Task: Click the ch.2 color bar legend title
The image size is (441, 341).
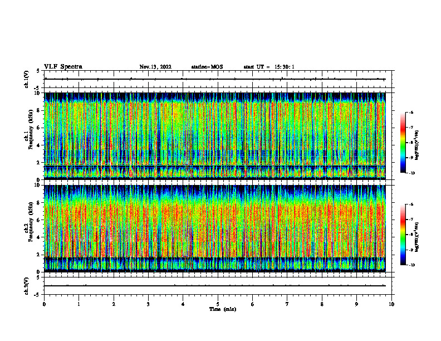Action: tap(417, 237)
